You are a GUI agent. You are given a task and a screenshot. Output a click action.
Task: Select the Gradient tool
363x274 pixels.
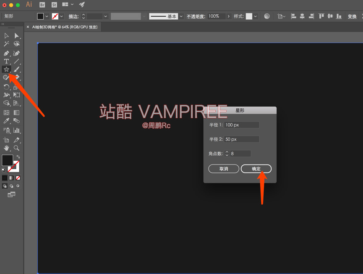click(16, 113)
